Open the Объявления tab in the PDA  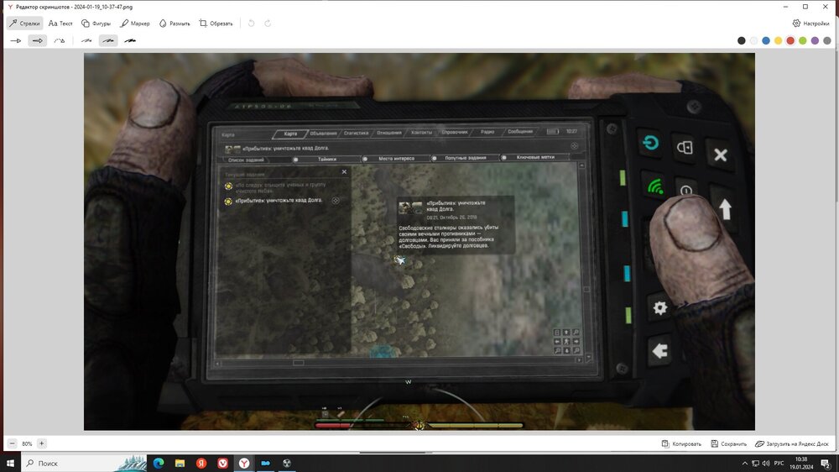pos(323,133)
